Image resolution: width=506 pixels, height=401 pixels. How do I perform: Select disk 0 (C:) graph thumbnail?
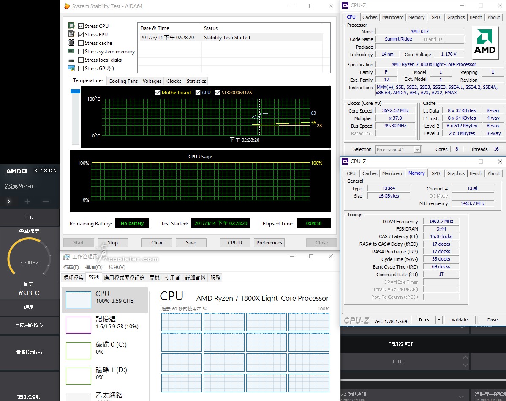(x=79, y=351)
